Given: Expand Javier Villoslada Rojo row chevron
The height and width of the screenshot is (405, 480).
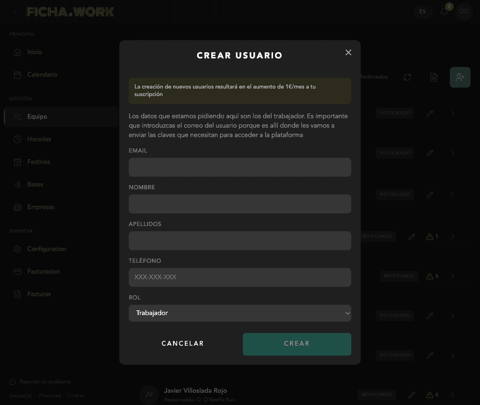Looking at the screenshot, I should tap(453, 395).
